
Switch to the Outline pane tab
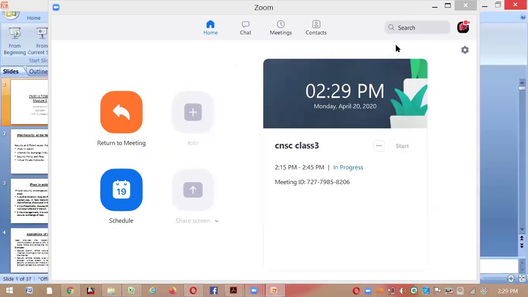(38, 71)
